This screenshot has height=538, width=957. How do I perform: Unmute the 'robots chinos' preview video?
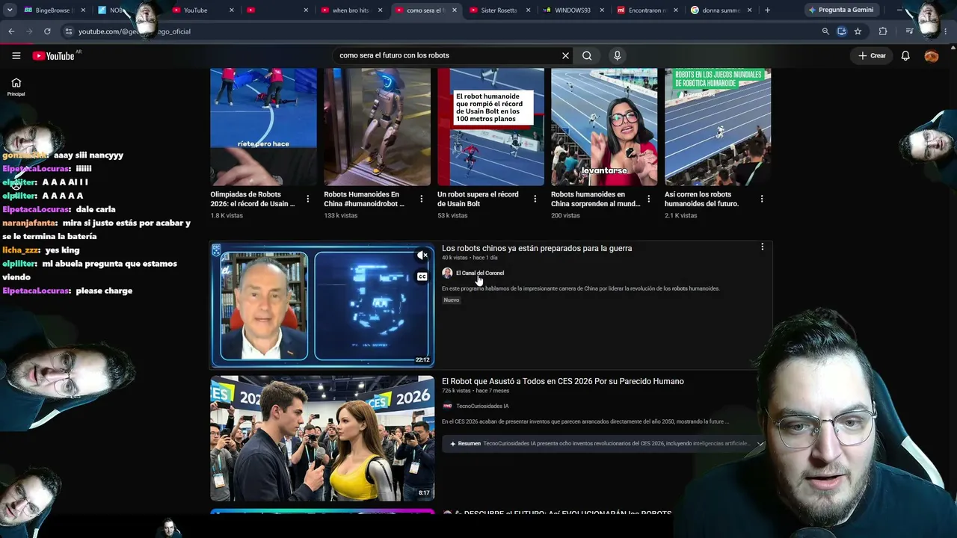(x=422, y=256)
